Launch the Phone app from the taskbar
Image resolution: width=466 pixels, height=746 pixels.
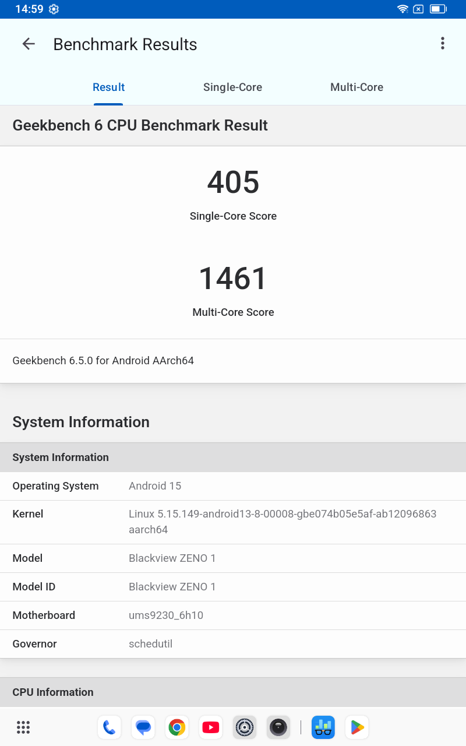[x=109, y=727]
